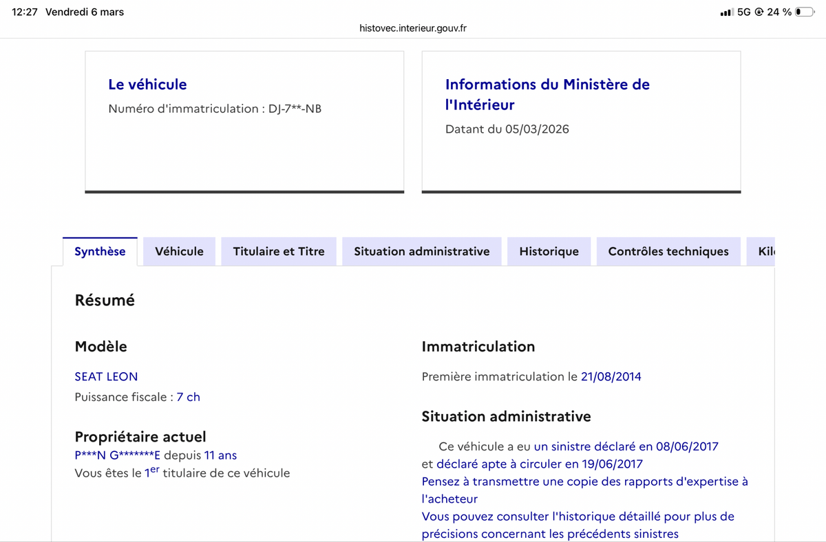Click the 7 ch fiscal power value
The height and width of the screenshot is (542, 826).
189,397
